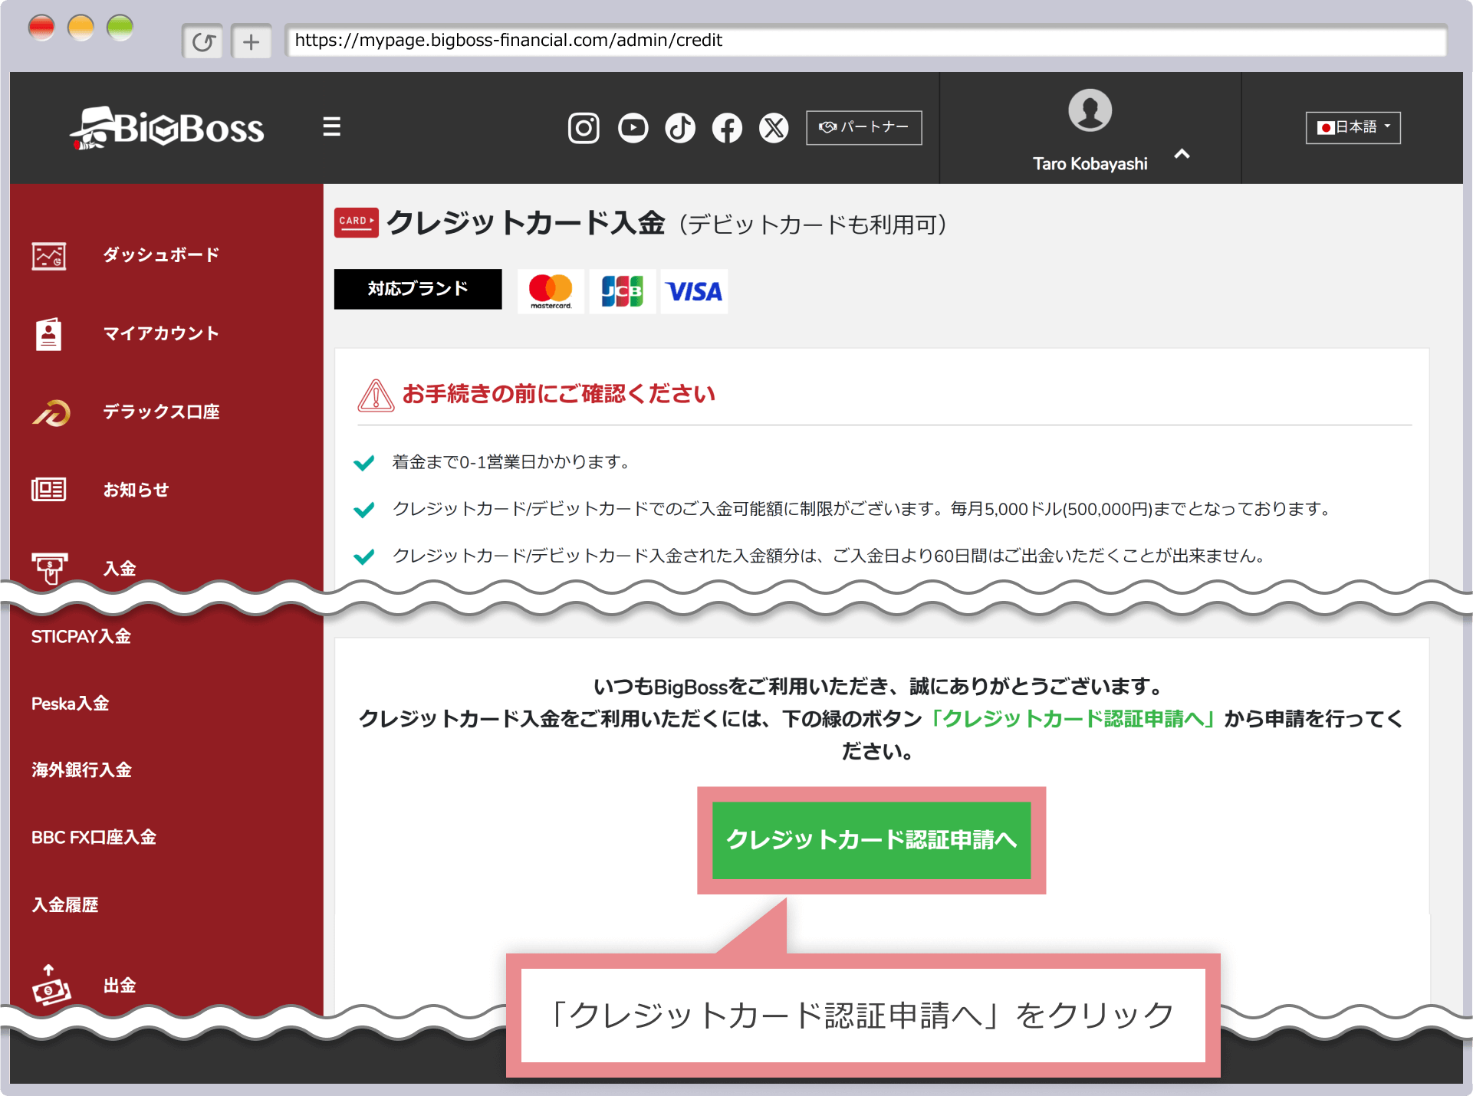Click the YouTube icon in header
Viewport: 1473px width, 1096px height.
(633, 128)
